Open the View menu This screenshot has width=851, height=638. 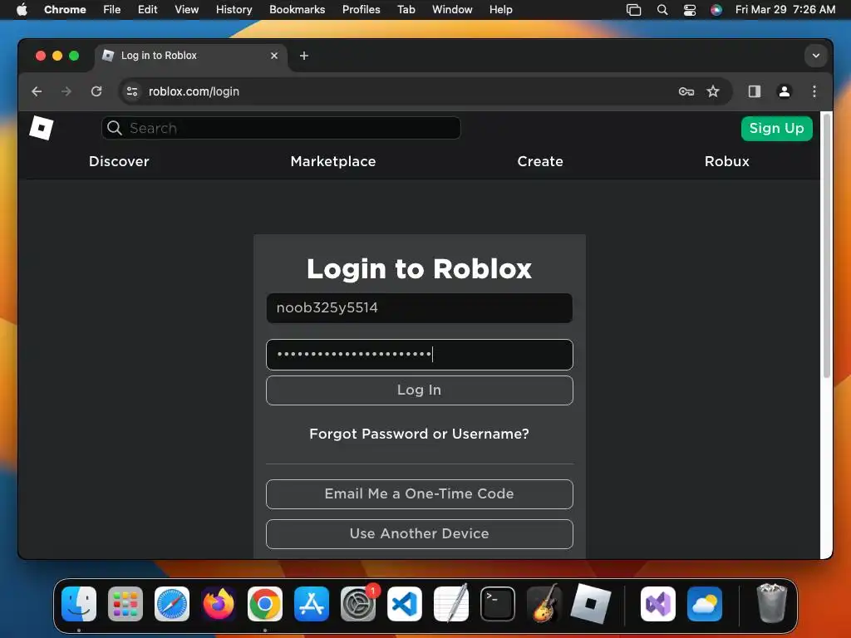click(x=187, y=9)
